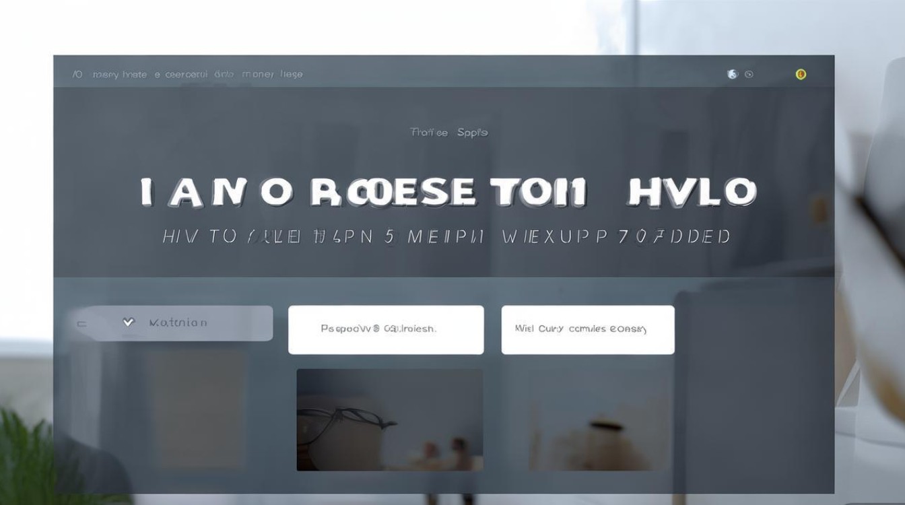
Task: Click the large bold hero headline text
Action: point(448,193)
